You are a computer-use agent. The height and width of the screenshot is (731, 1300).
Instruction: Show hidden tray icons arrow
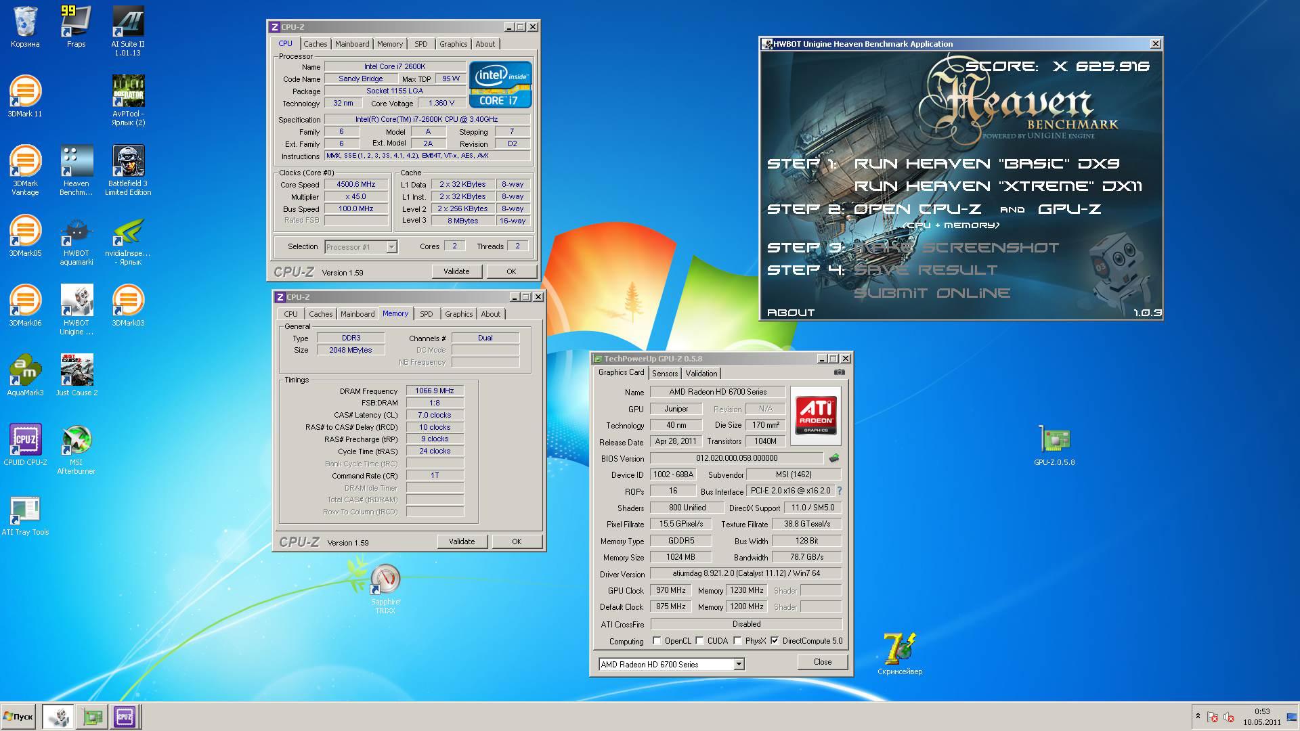click(1198, 716)
